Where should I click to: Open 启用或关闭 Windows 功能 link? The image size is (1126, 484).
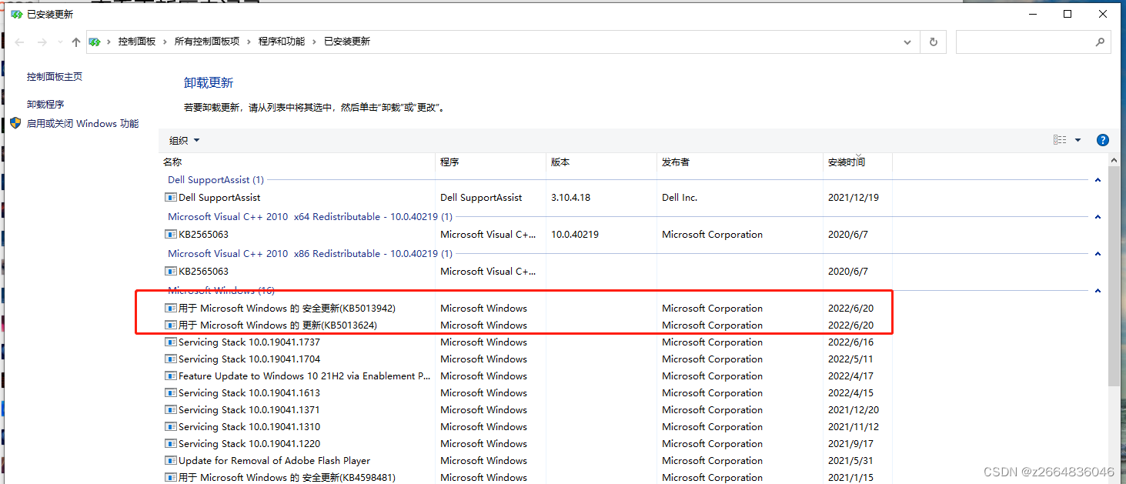[83, 123]
